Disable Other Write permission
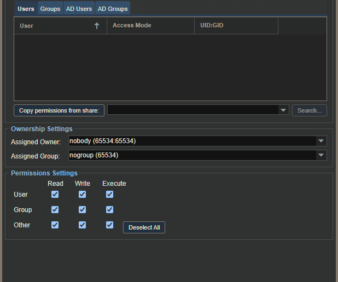Image resolution: width=338 pixels, height=282 pixels. tap(83, 225)
